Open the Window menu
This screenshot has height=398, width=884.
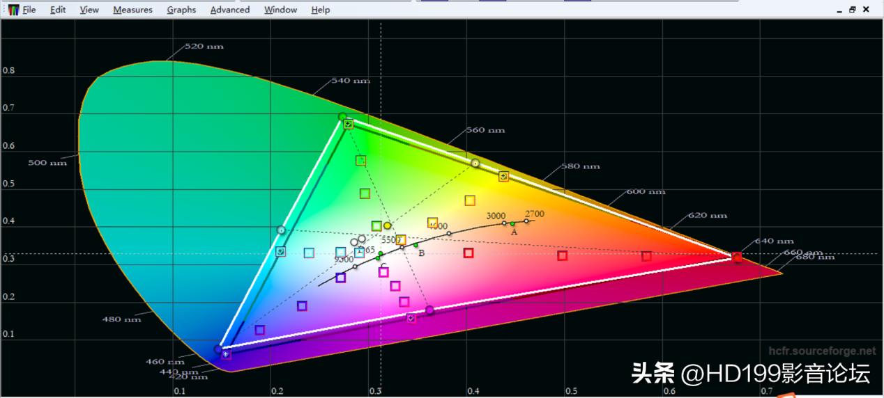[280, 10]
